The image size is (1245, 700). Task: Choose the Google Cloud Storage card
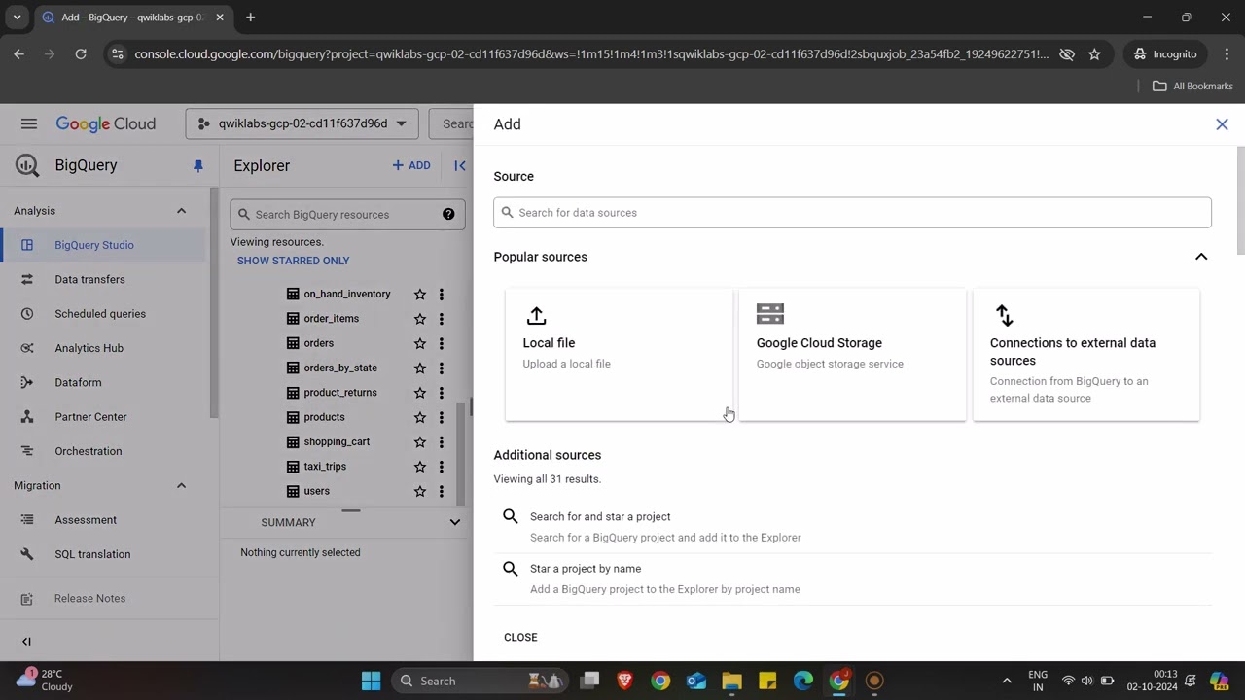click(852, 355)
